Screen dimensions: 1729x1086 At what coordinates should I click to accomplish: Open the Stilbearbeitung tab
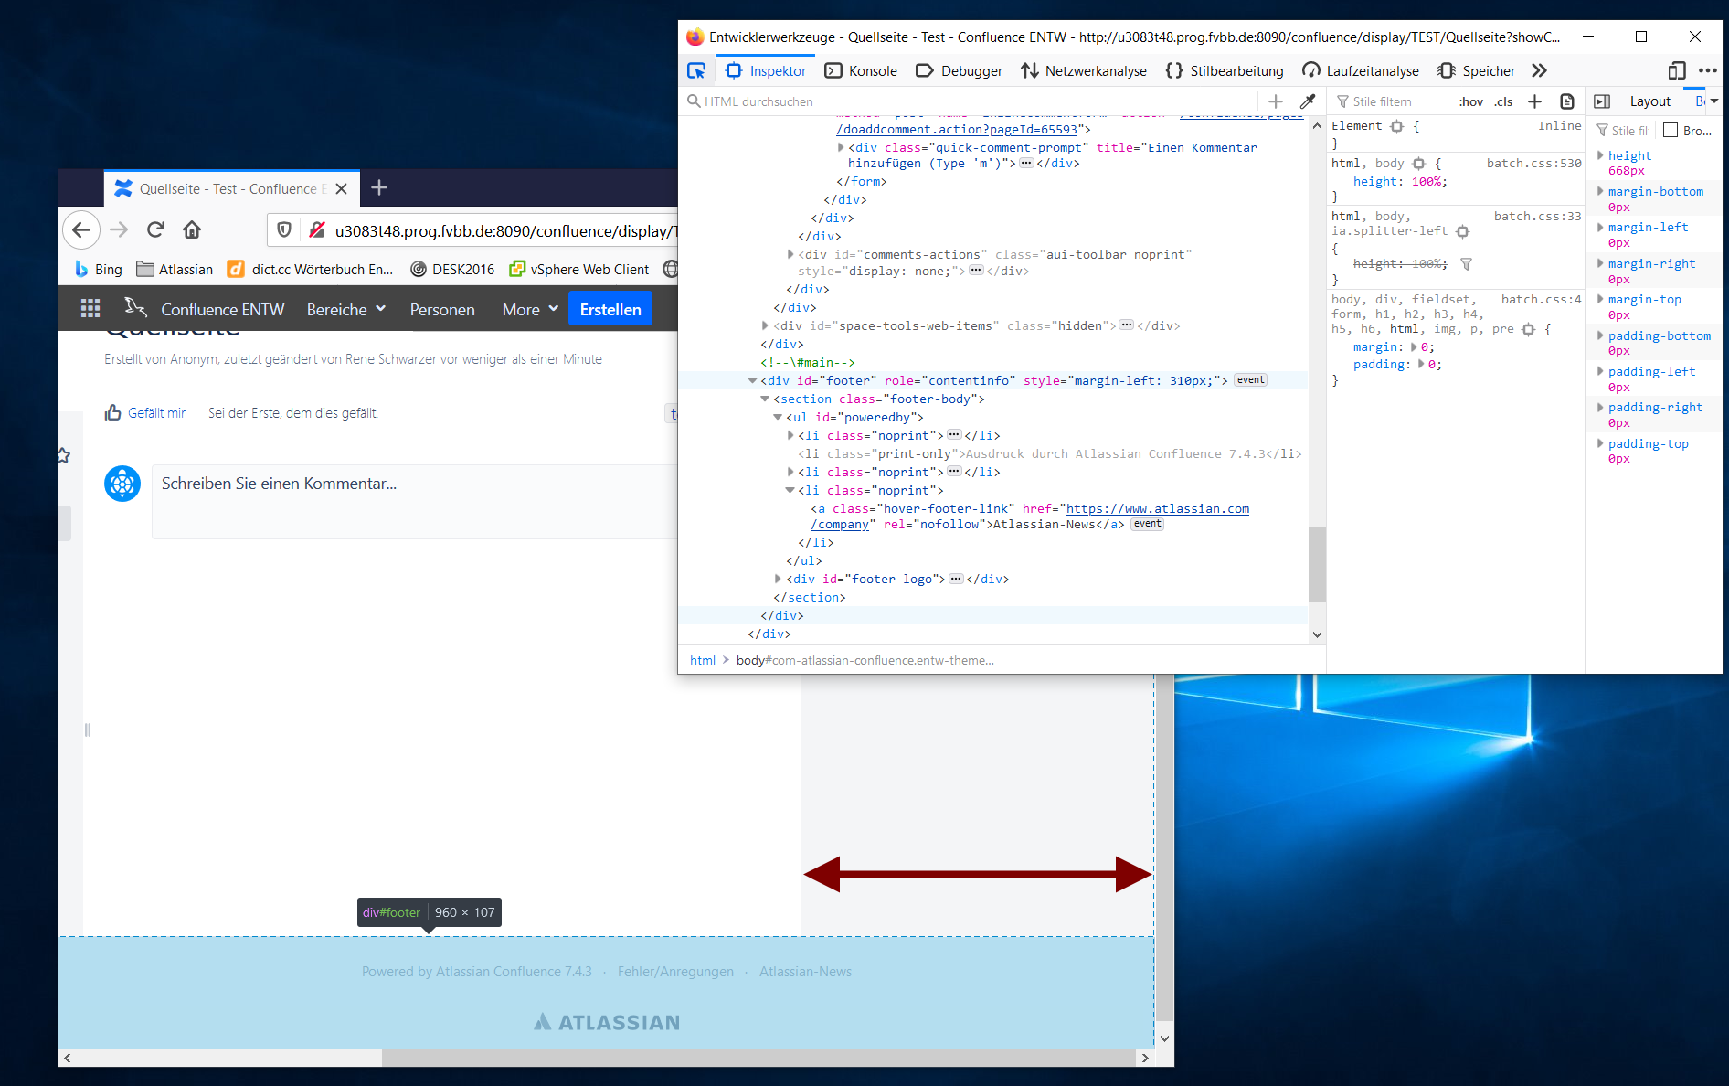click(x=1225, y=70)
